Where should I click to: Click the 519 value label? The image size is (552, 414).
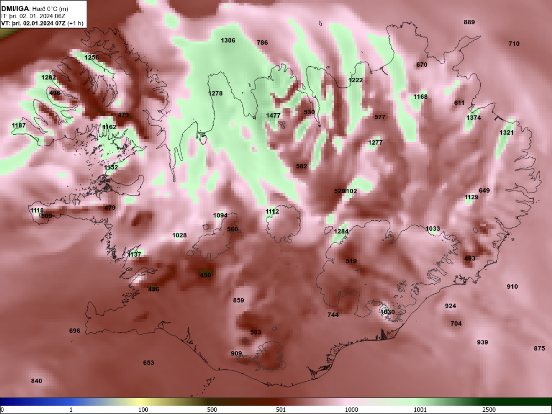pos(351,261)
